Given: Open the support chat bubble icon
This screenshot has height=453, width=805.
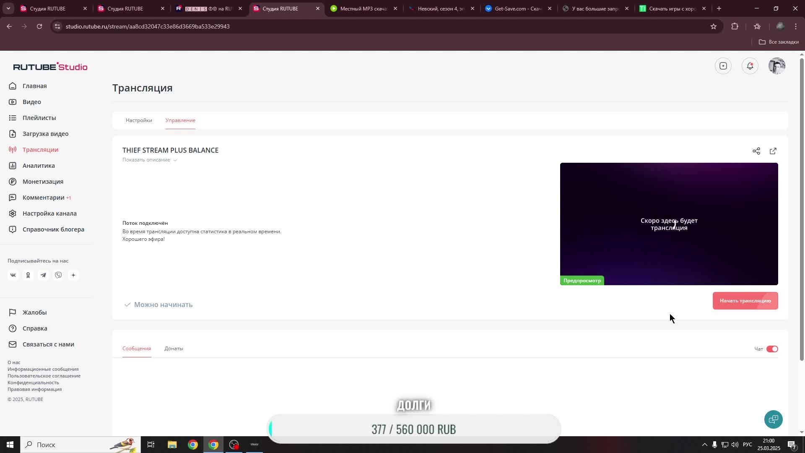Looking at the screenshot, I should point(773,419).
